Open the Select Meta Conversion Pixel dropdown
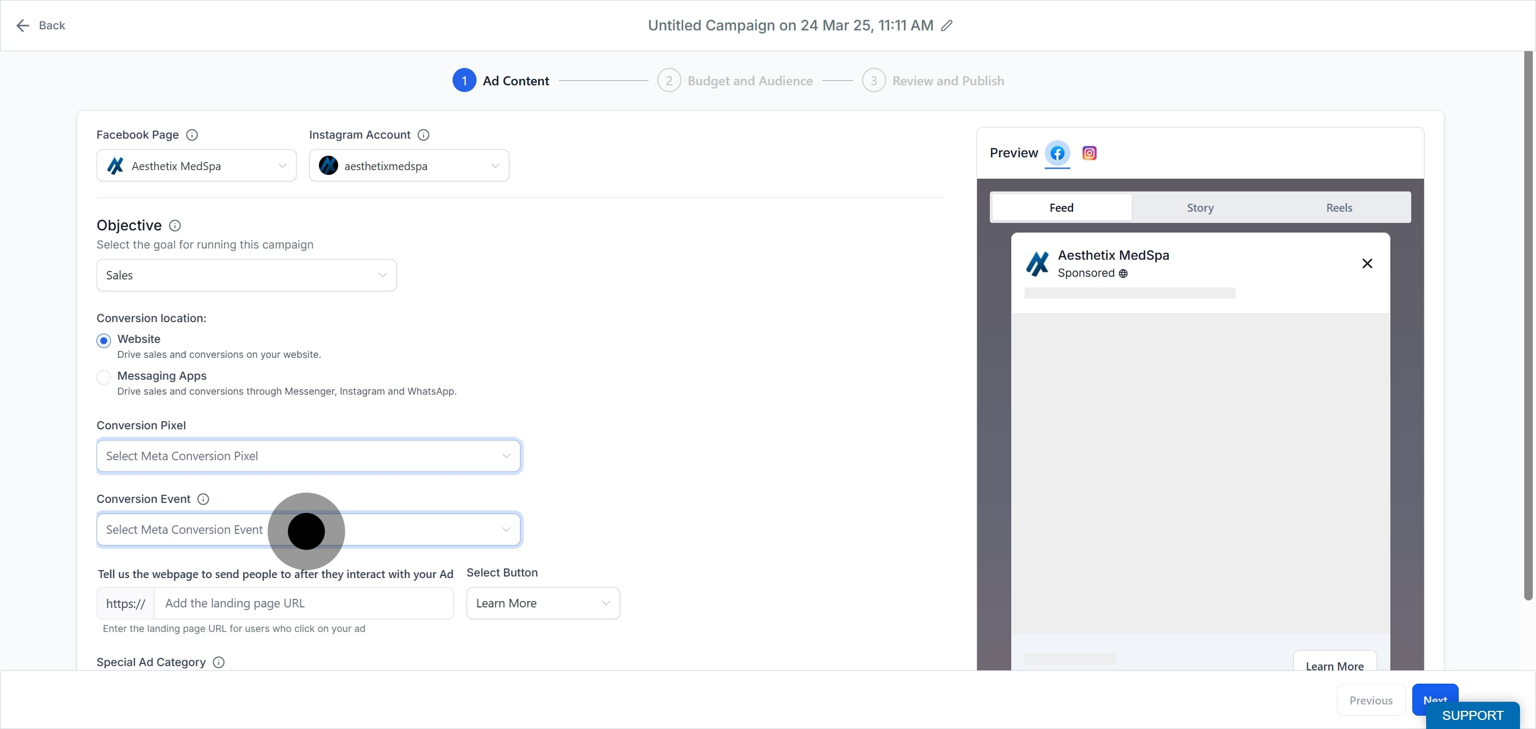The height and width of the screenshot is (729, 1536). coord(308,456)
